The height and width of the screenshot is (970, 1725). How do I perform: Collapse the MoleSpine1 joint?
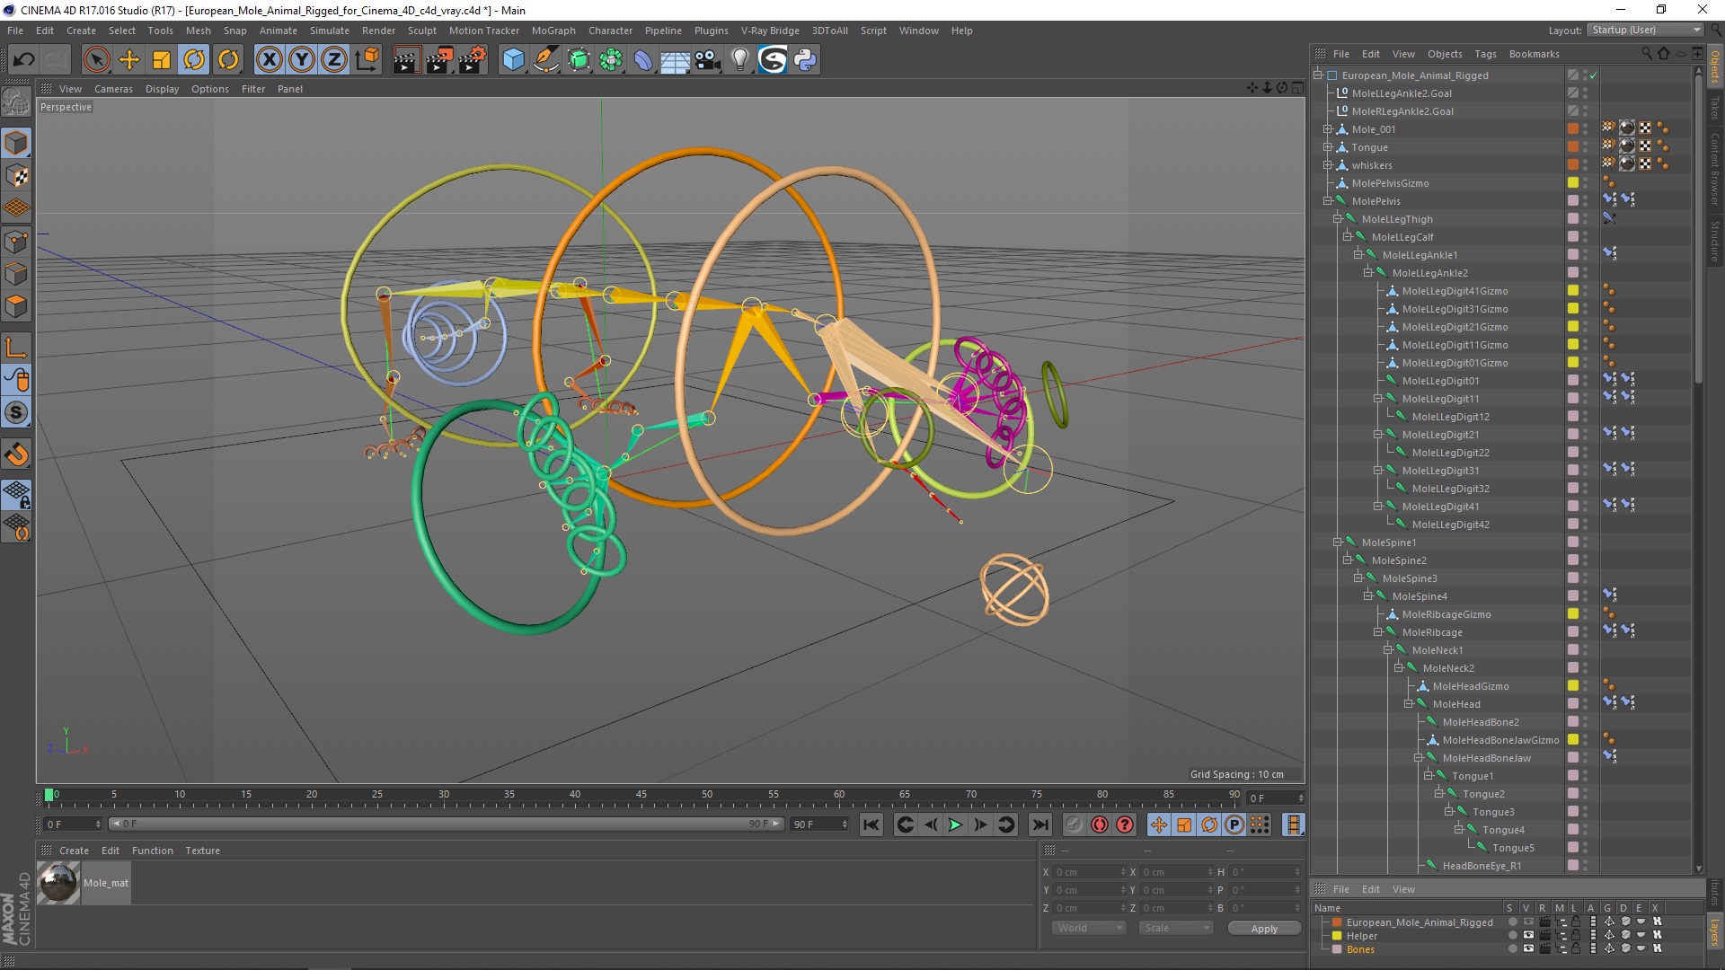1338,542
